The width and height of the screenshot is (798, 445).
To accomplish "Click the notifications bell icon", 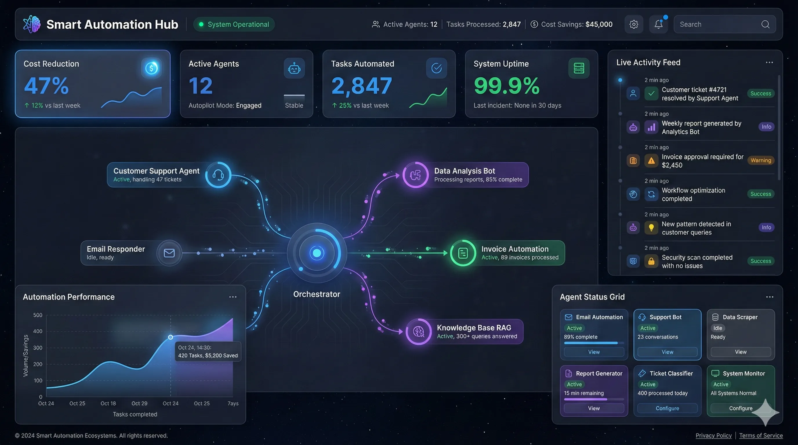I will pos(658,24).
